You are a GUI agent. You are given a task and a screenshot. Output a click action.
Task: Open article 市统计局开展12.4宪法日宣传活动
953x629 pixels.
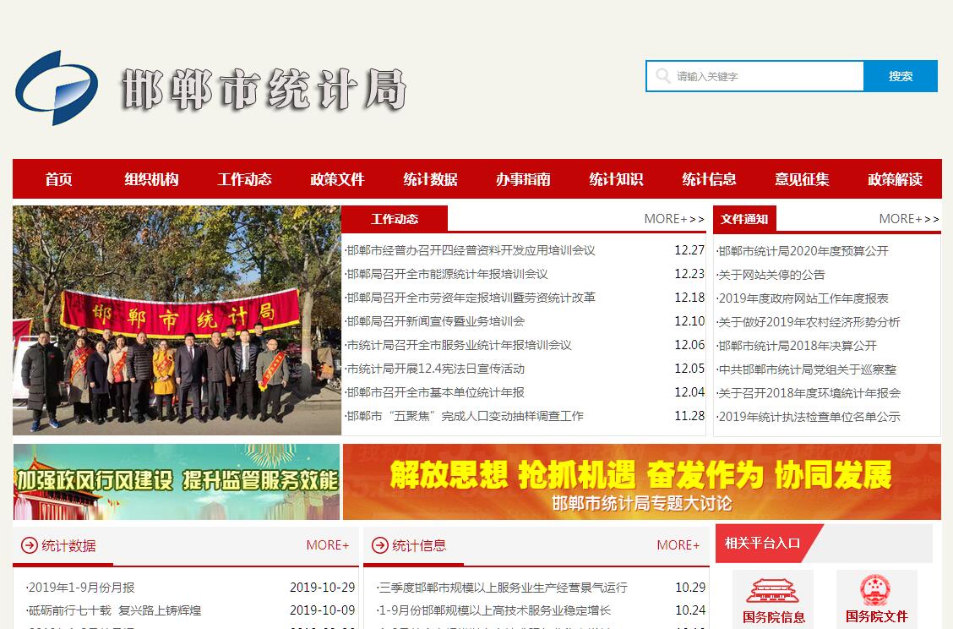(x=435, y=369)
